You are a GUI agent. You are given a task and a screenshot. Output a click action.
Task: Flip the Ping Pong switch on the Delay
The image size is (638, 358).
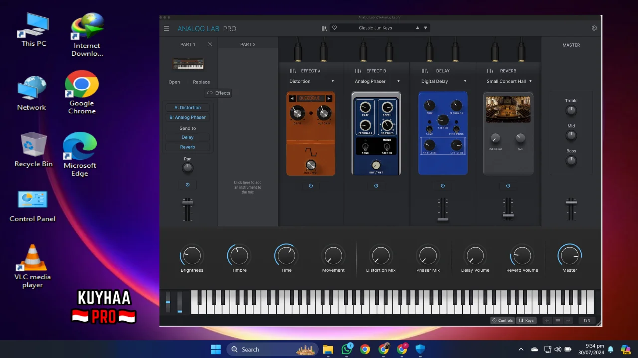(x=456, y=129)
